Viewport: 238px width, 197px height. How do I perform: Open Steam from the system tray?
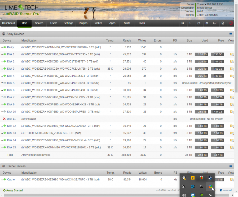[210, 178]
